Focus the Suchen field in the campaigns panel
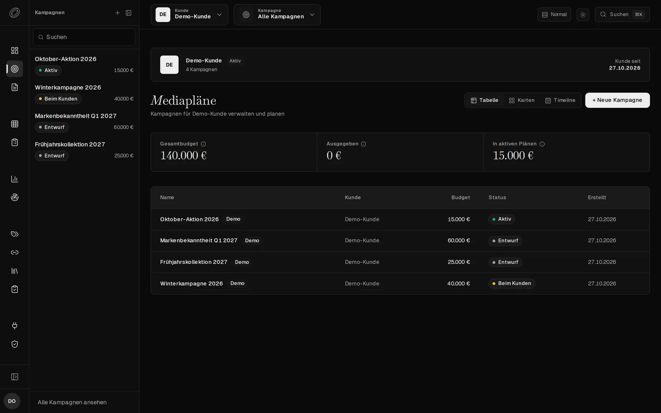 [x=84, y=37]
